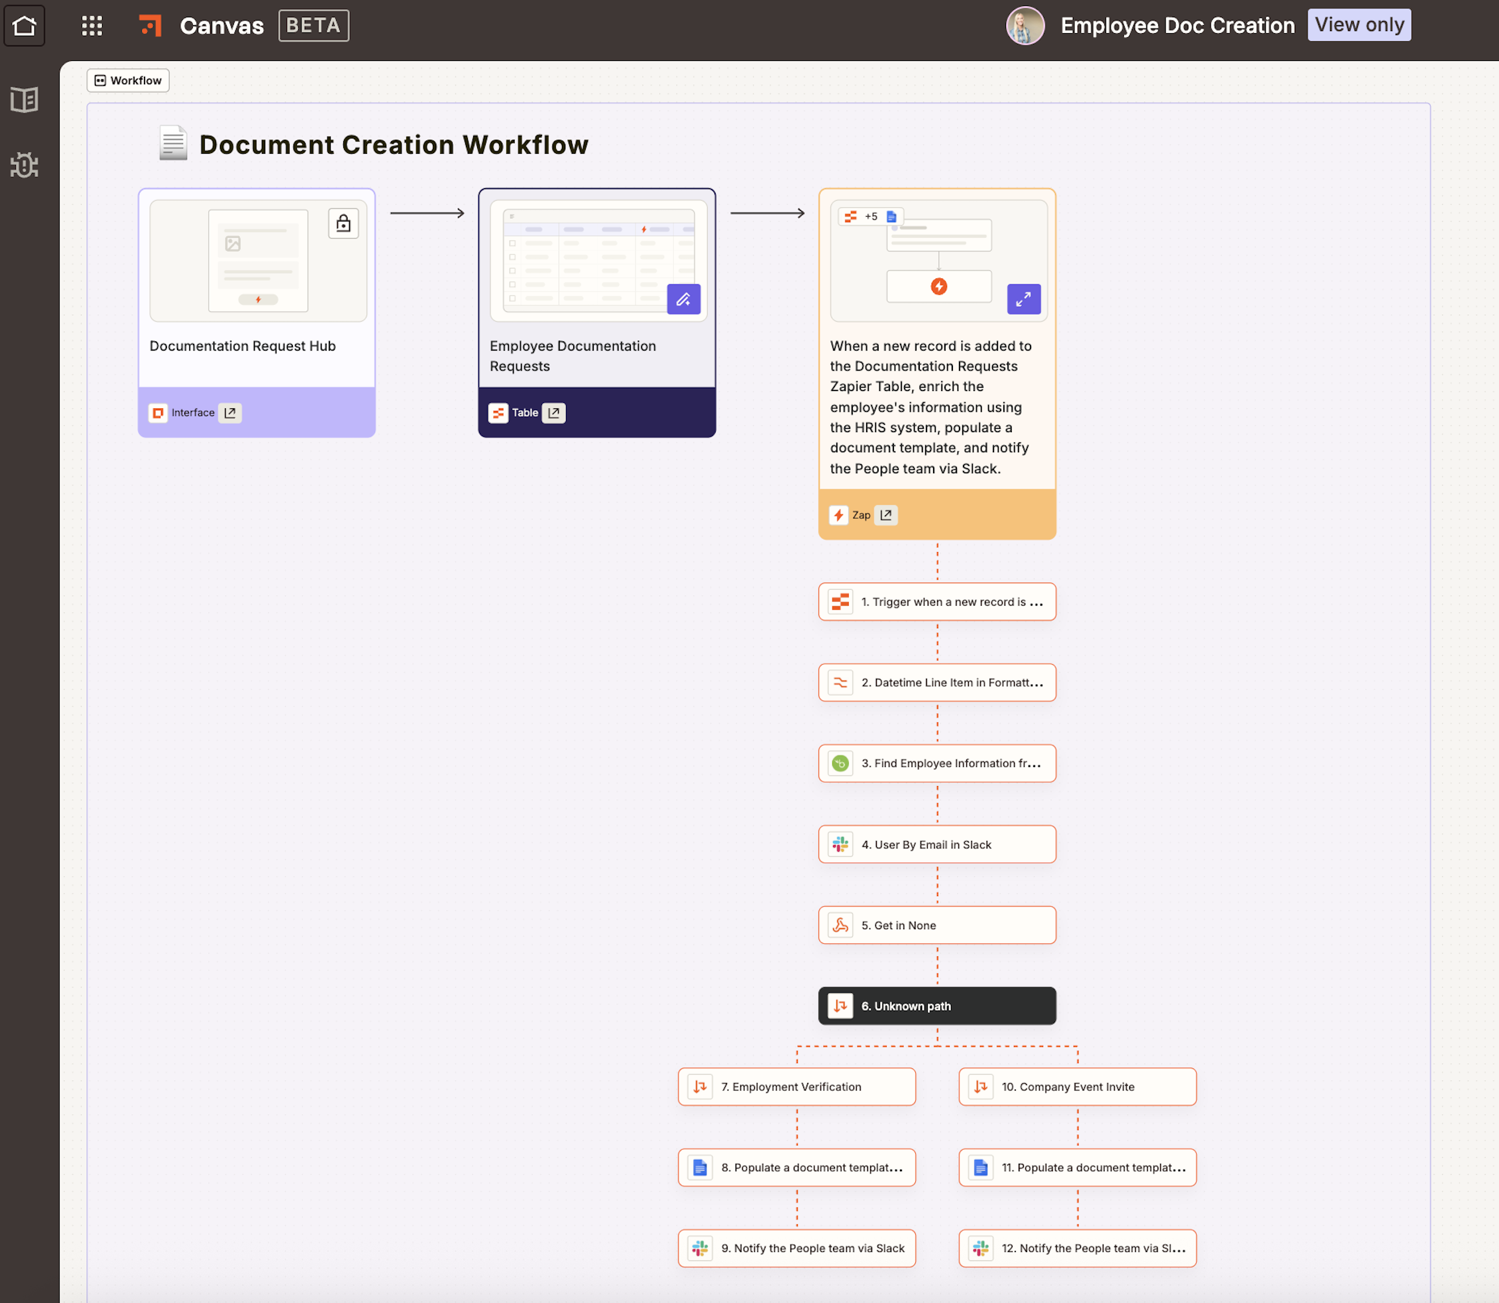Image resolution: width=1499 pixels, height=1303 pixels.
Task: Click the bug icon in left sidebar
Action: coord(24,165)
